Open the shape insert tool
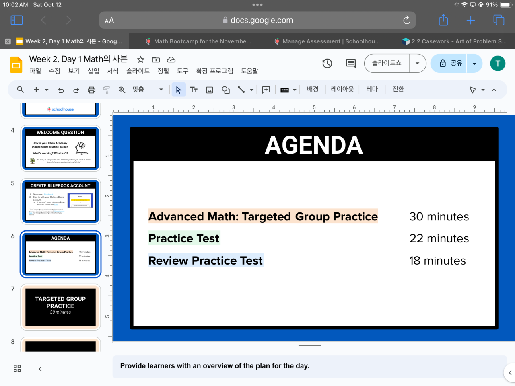515x386 pixels. coord(226,90)
